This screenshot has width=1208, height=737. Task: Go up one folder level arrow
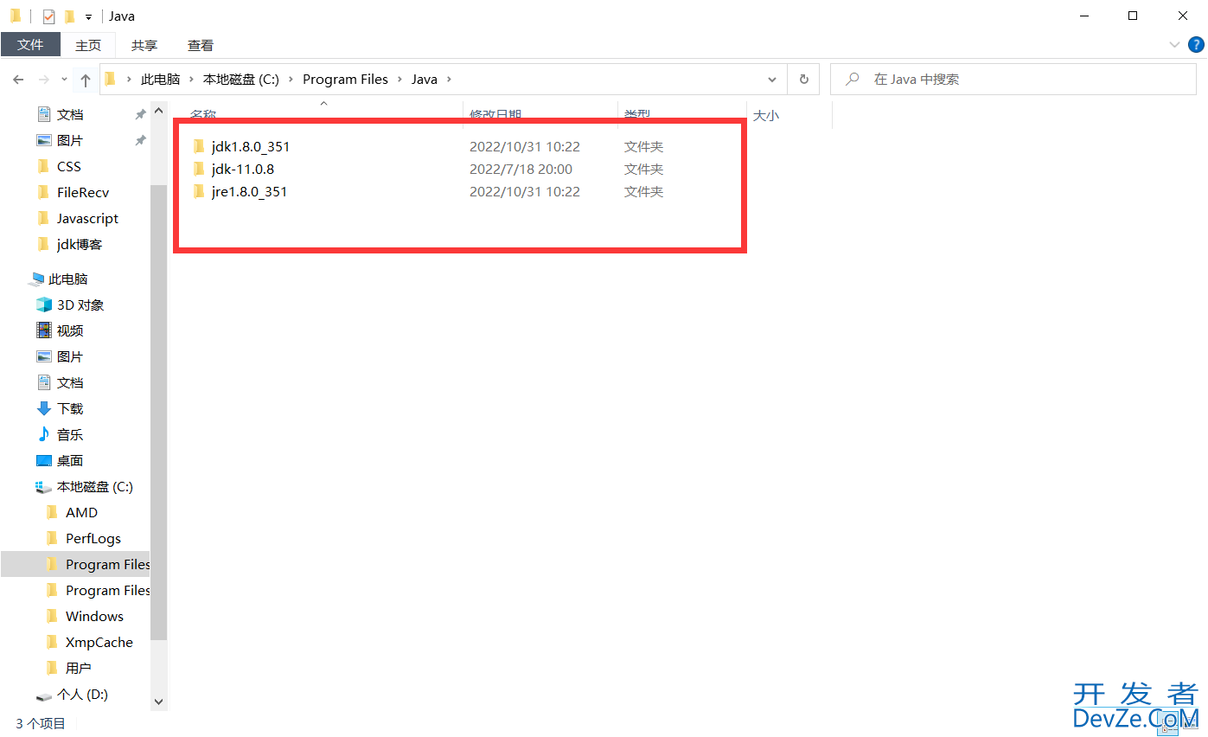tap(85, 80)
